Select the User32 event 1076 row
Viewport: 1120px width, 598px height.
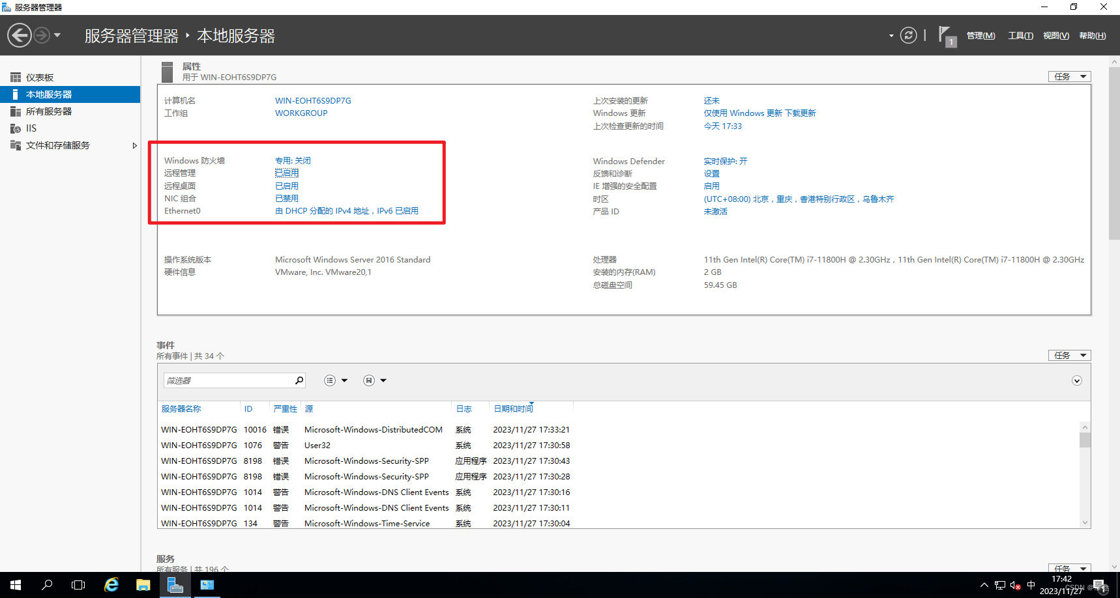(366, 446)
